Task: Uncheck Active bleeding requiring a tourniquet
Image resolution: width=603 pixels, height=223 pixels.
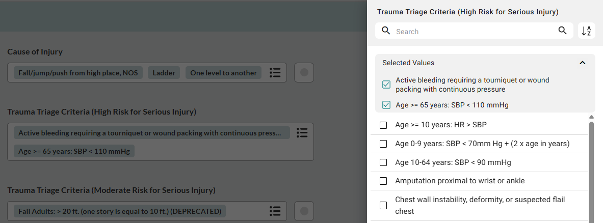Action: pyautogui.click(x=386, y=85)
